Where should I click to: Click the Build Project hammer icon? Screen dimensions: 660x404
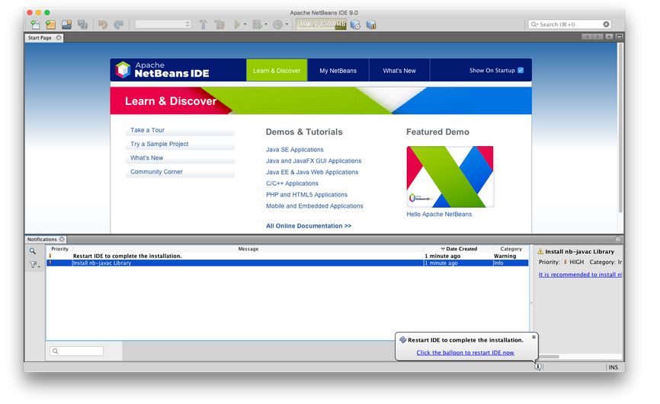click(203, 24)
